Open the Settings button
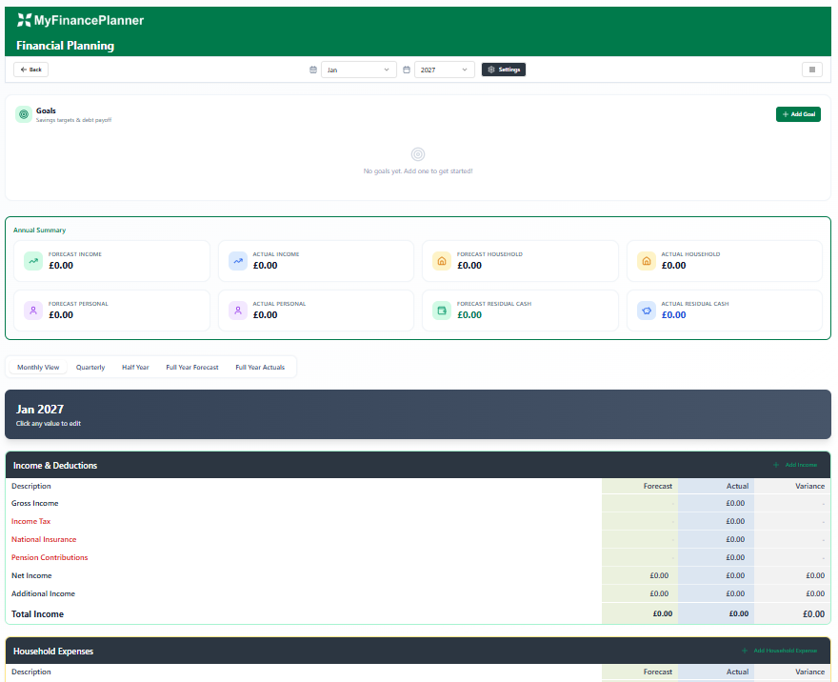This screenshot has width=838, height=682. tap(504, 70)
